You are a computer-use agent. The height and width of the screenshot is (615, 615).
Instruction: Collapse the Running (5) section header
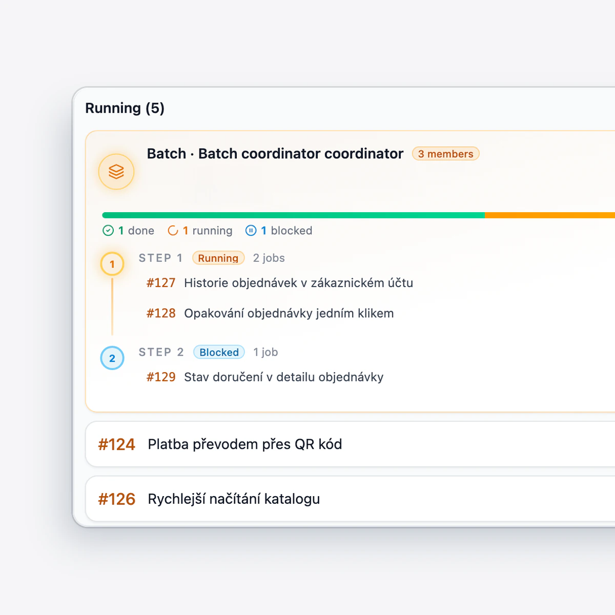coord(125,108)
